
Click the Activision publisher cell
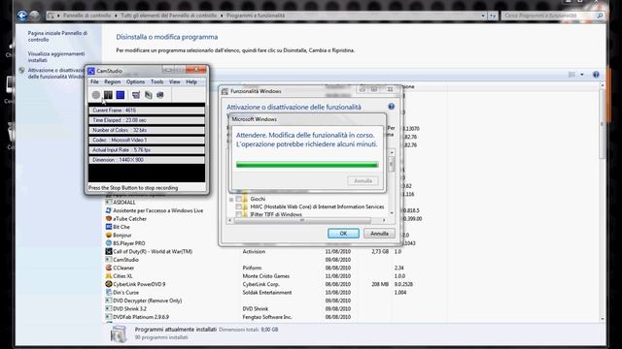click(x=254, y=251)
